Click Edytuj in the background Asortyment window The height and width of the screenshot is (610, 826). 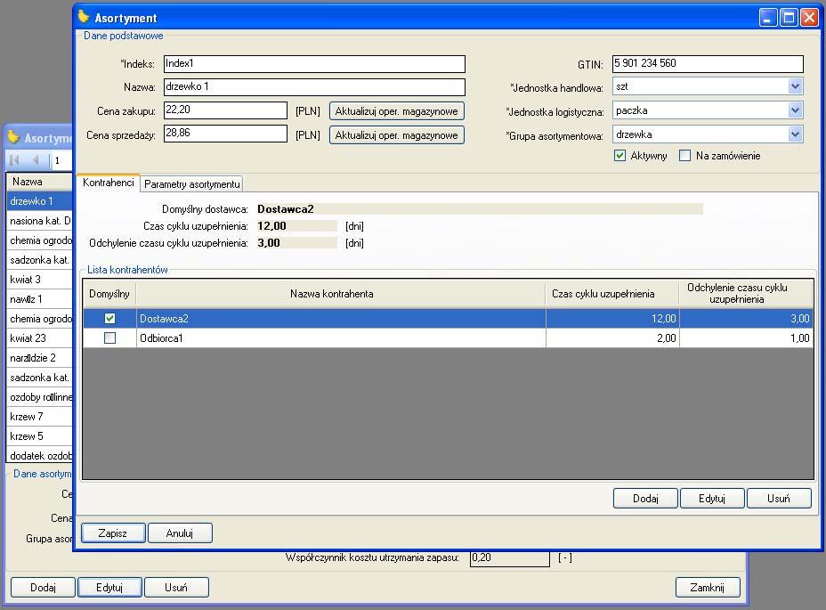click(x=109, y=588)
